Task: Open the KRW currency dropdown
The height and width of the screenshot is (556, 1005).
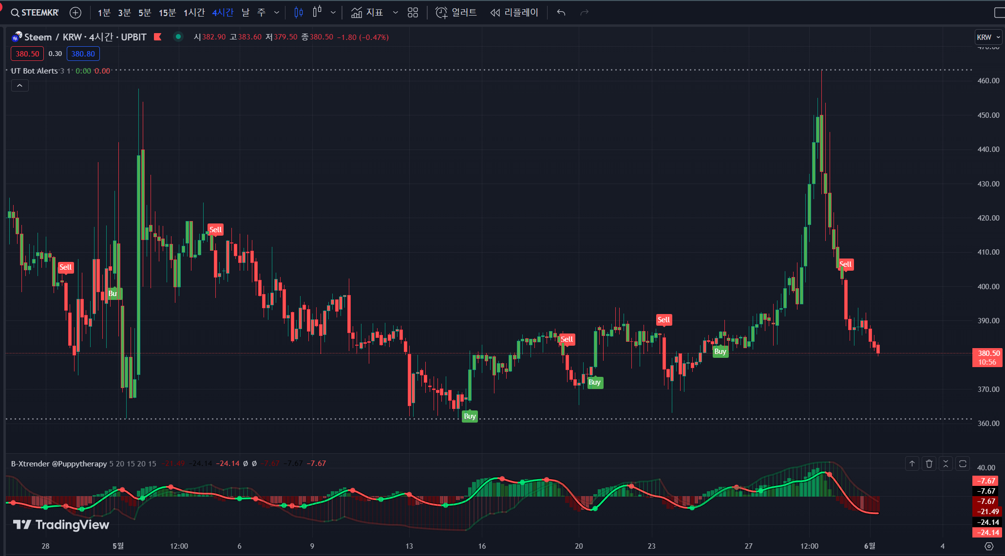Action: click(x=988, y=37)
